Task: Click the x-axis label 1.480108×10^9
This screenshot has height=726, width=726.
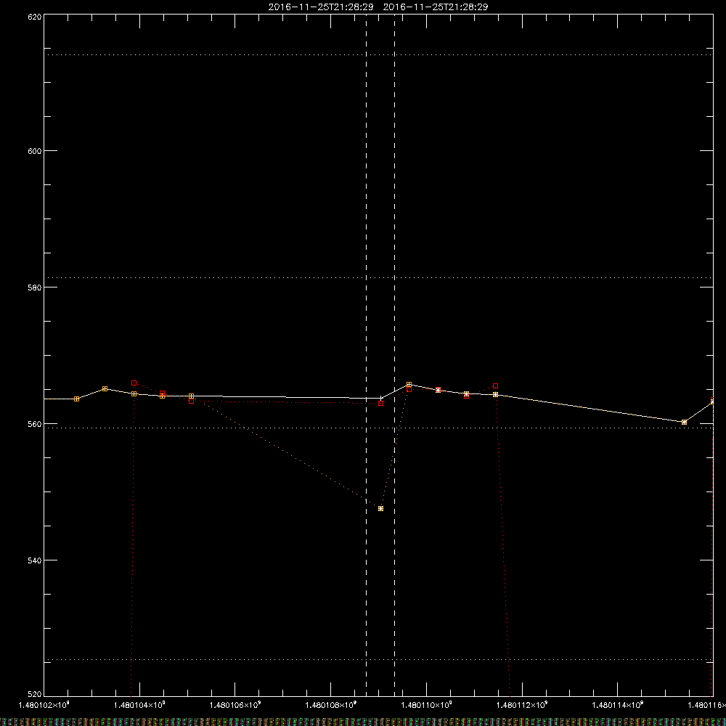Action: tap(331, 705)
